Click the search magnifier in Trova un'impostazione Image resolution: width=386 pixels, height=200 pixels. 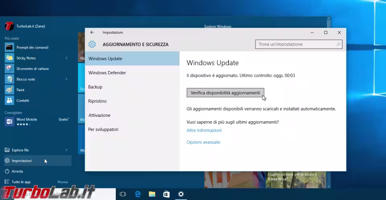[x=338, y=44]
